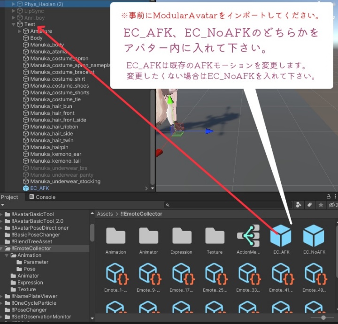Viewport: 338px width, 324px height.
Task: Toggle hidden packages visibility eye icon
Action: point(332,205)
